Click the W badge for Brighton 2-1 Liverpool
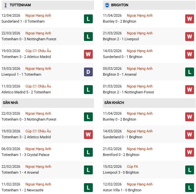 pos(189,36)
